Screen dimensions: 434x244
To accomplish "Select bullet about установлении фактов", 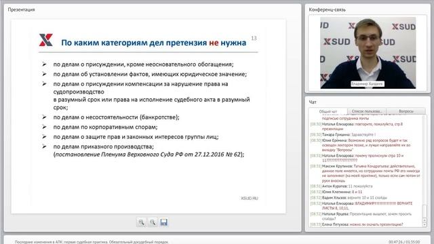I will pos(150,74).
